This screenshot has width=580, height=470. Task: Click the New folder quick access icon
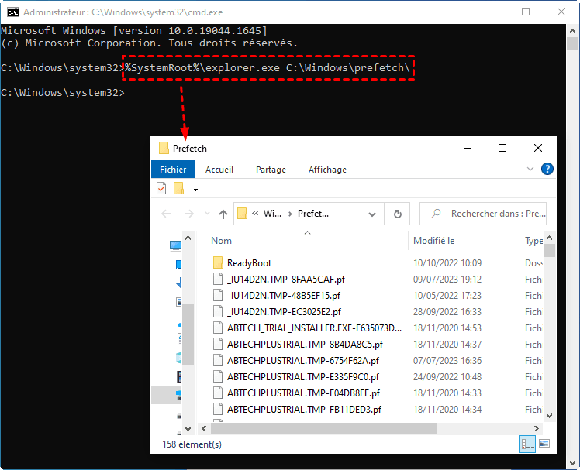[178, 188]
